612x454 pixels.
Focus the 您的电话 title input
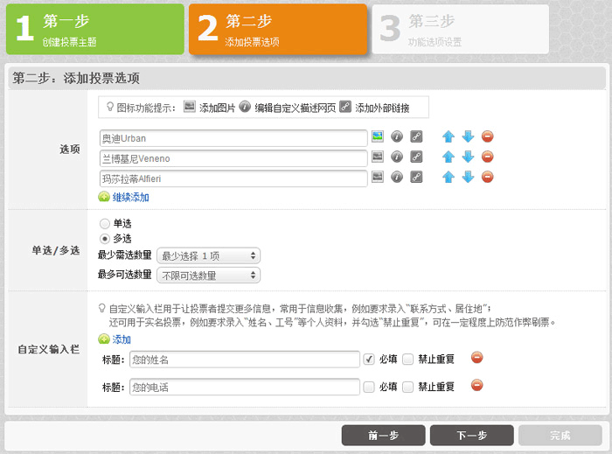click(x=245, y=388)
